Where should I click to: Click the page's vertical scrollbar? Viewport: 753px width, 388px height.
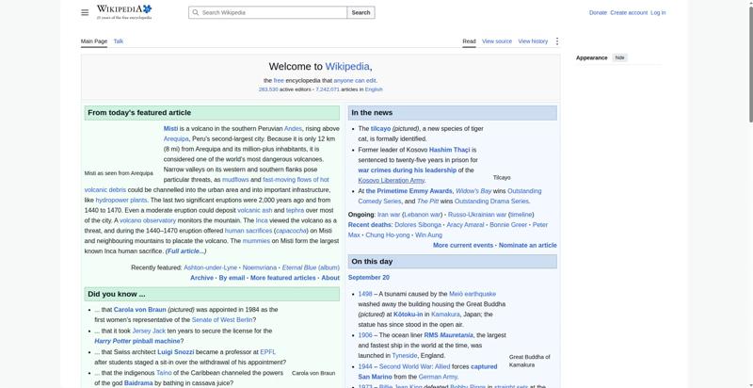pos(749,62)
